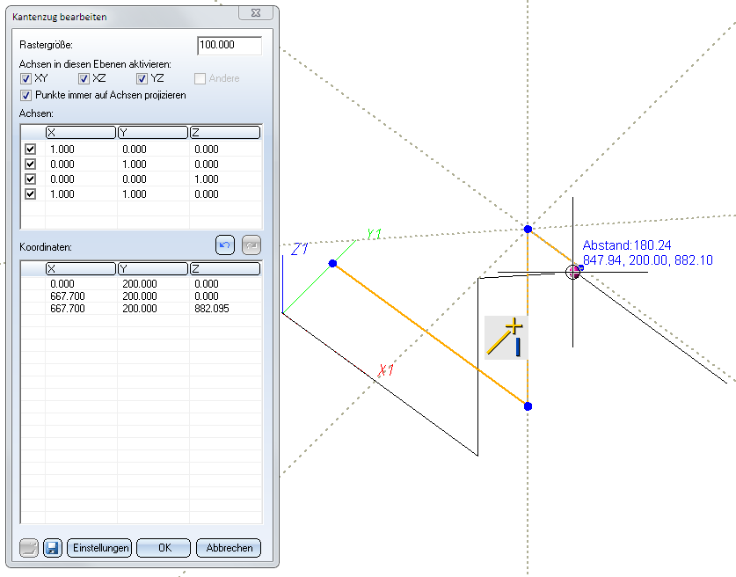The height and width of the screenshot is (577, 736).
Task: Click the yellow add-point tool icon
Action: point(507,338)
